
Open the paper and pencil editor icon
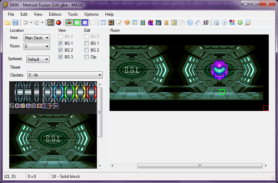tap(119, 23)
